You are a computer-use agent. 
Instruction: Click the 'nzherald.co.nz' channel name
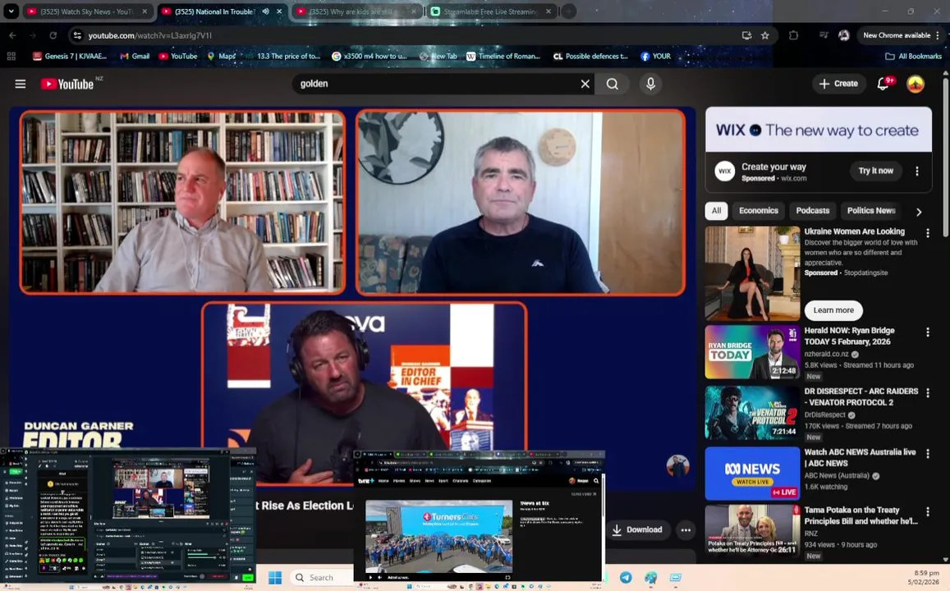tap(826, 355)
